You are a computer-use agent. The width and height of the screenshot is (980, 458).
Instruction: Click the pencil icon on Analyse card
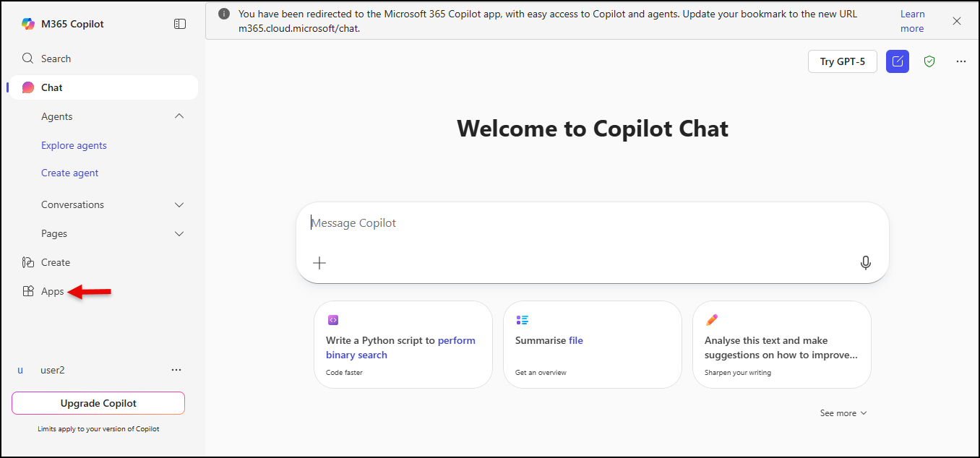(712, 320)
